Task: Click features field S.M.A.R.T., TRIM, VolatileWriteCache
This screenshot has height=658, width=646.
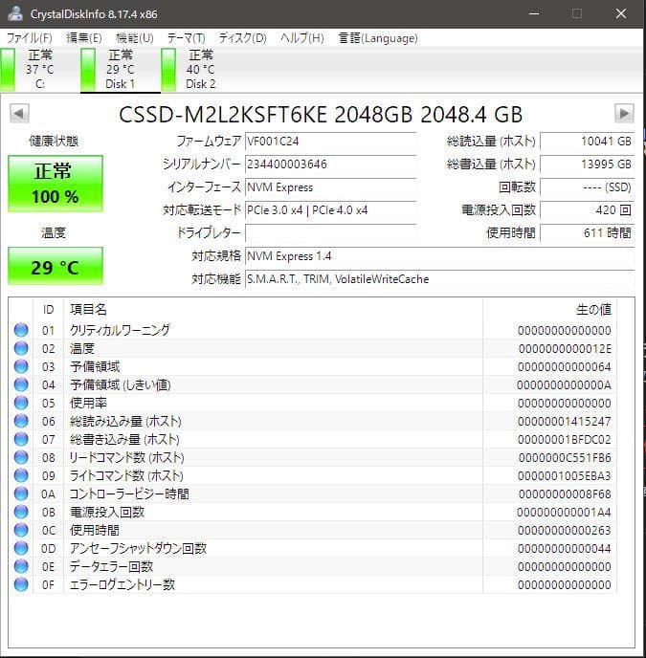Action: (x=440, y=279)
